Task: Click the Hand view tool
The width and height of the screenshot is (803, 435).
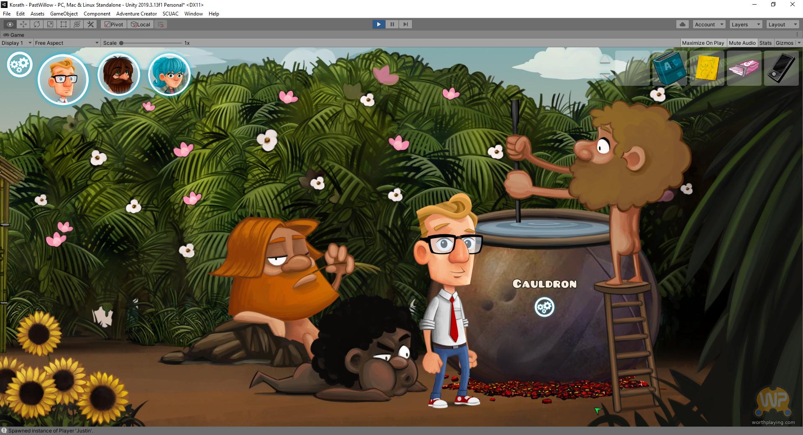Action: (10, 24)
